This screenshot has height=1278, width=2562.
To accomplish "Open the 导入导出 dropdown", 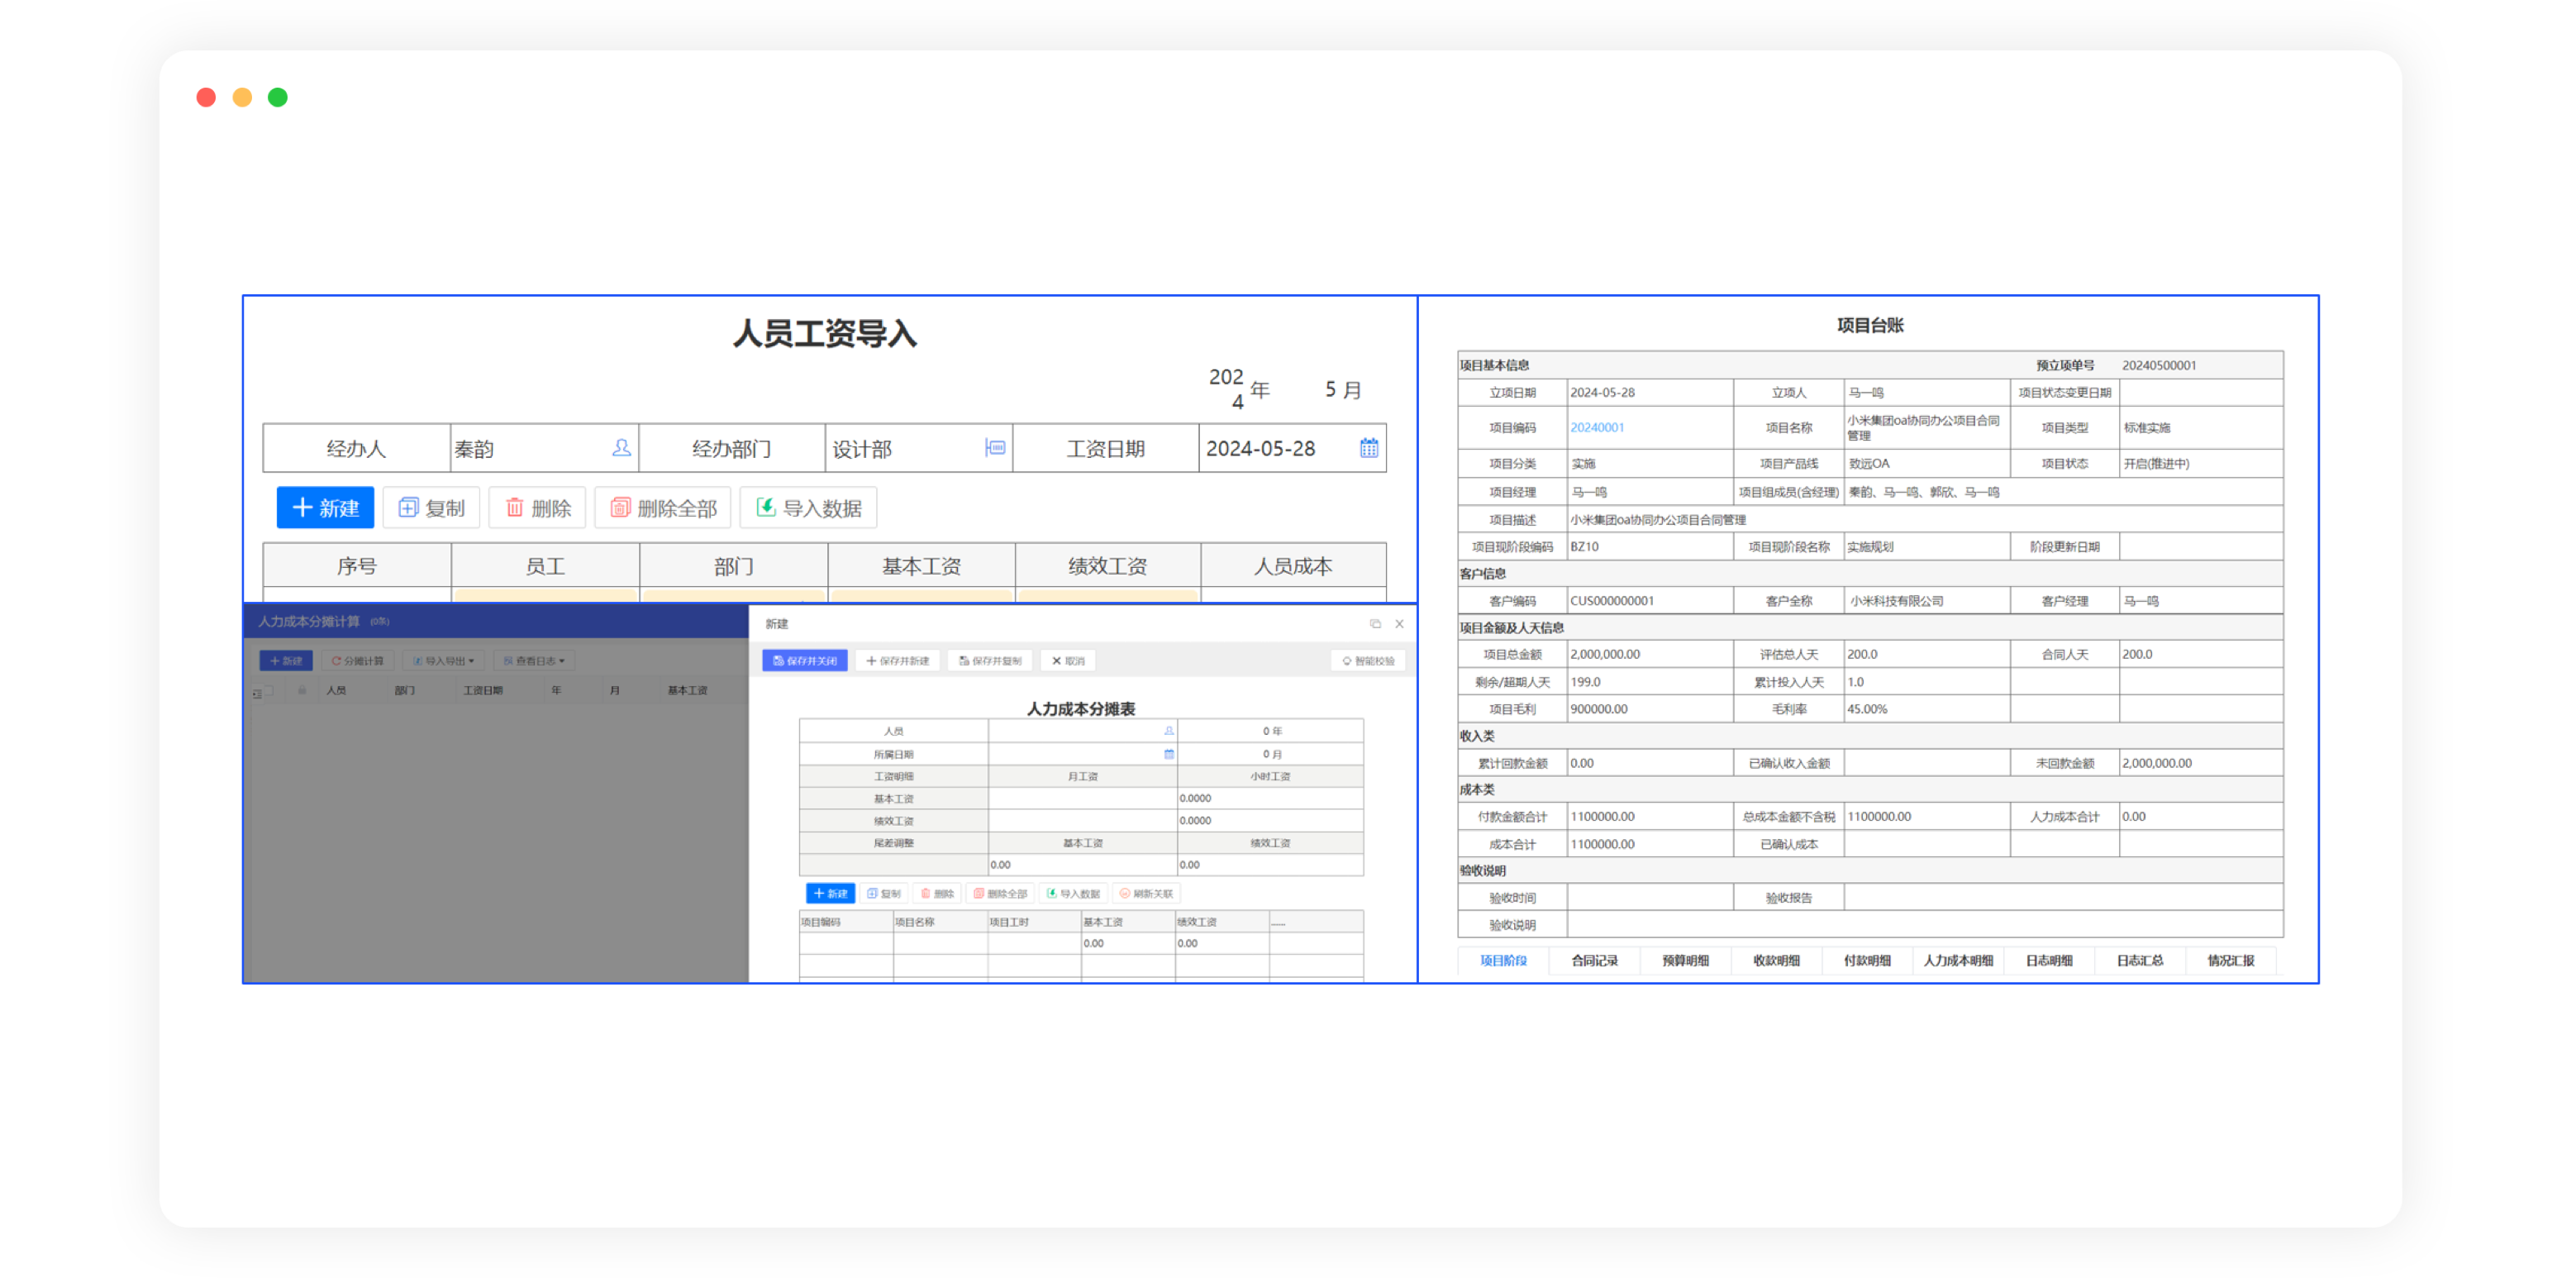I will coord(444,661).
